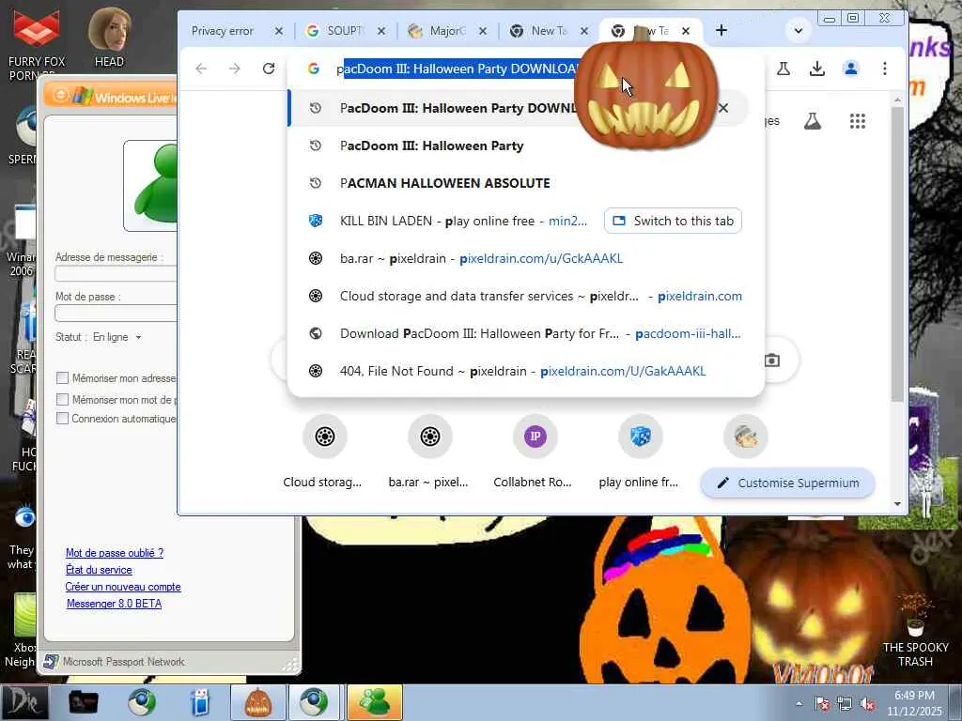Open play online fr... shortcut tile
962x721 pixels.
640,453
